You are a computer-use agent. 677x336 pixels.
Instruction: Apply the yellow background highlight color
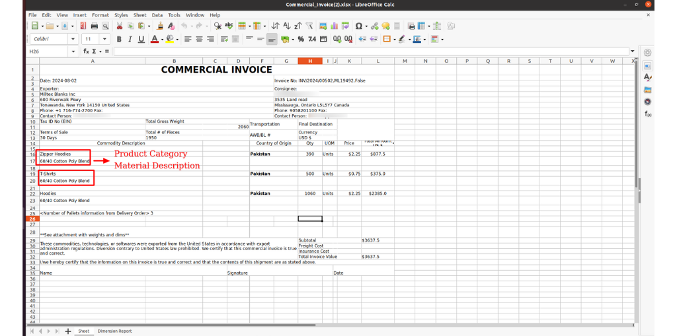pos(169,40)
